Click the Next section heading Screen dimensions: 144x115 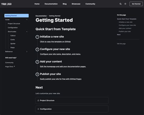pos(39,87)
